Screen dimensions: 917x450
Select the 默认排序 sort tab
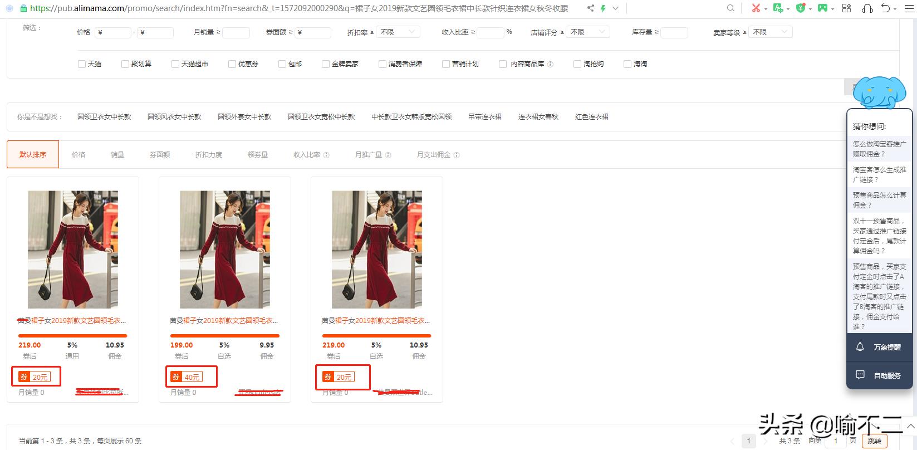pos(33,155)
